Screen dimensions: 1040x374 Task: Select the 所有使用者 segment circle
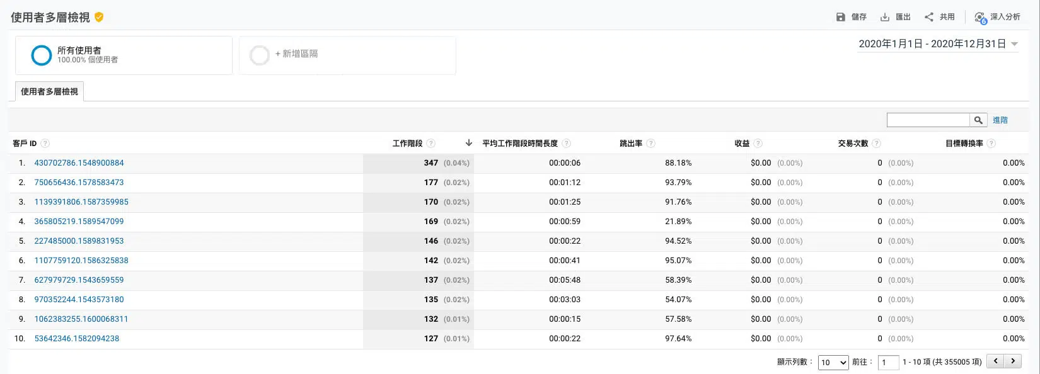pos(42,55)
